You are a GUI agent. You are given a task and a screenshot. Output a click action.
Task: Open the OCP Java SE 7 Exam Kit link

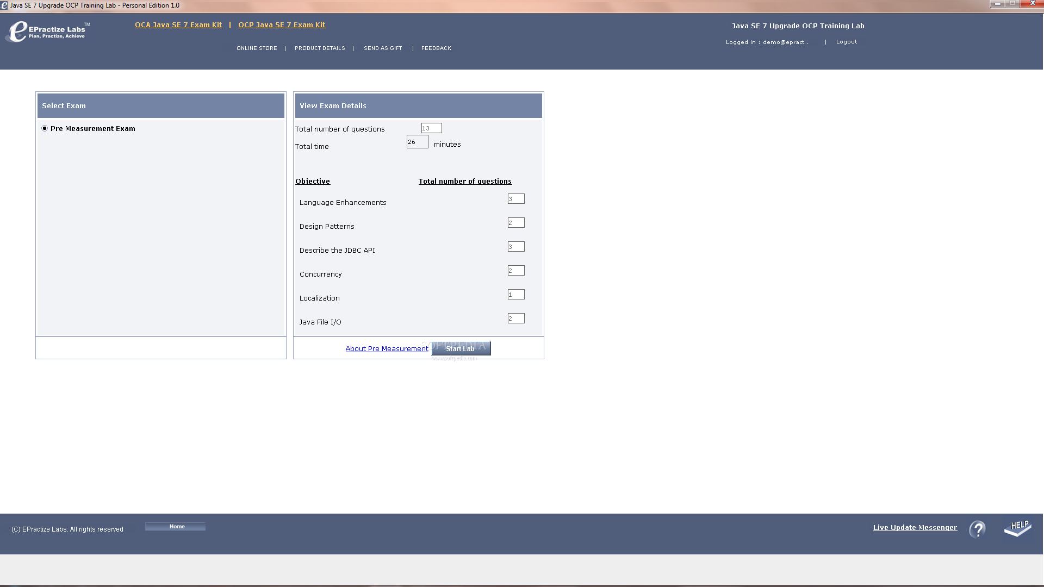pyautogui.click(x=282, y=25)
